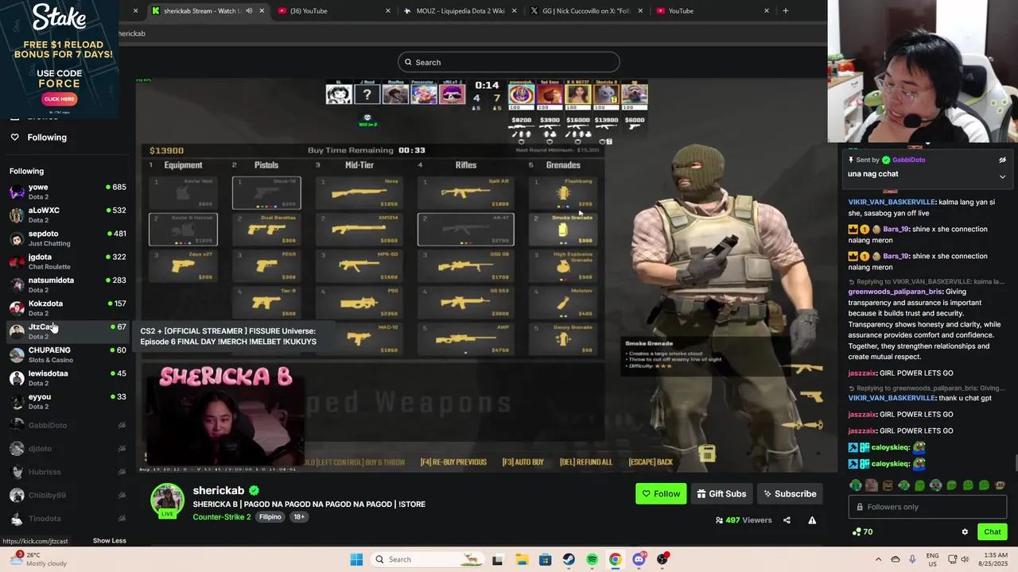The height and width of the screenshot is (572, 1018).
Task: Open sherickab profile avatar
Action: click(x=167, y=500)
